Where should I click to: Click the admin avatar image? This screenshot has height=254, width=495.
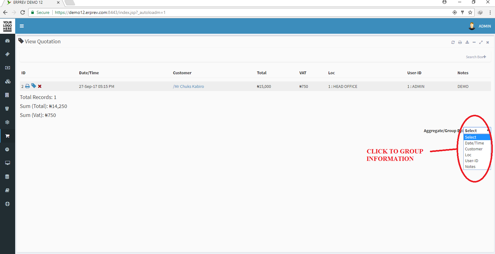(472, 26)
